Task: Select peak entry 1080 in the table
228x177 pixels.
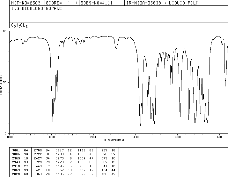Action: pos(85,154)
